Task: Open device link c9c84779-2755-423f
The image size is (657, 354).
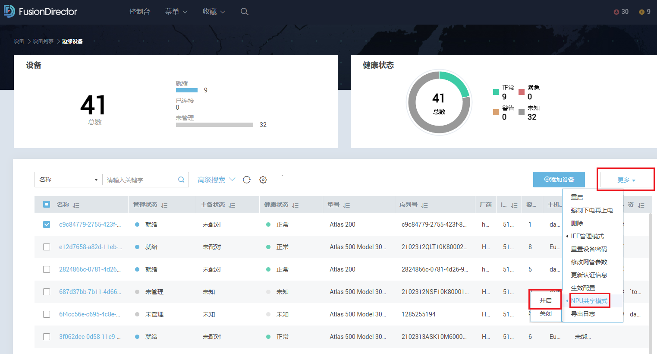Action: [x=90, y=224]
